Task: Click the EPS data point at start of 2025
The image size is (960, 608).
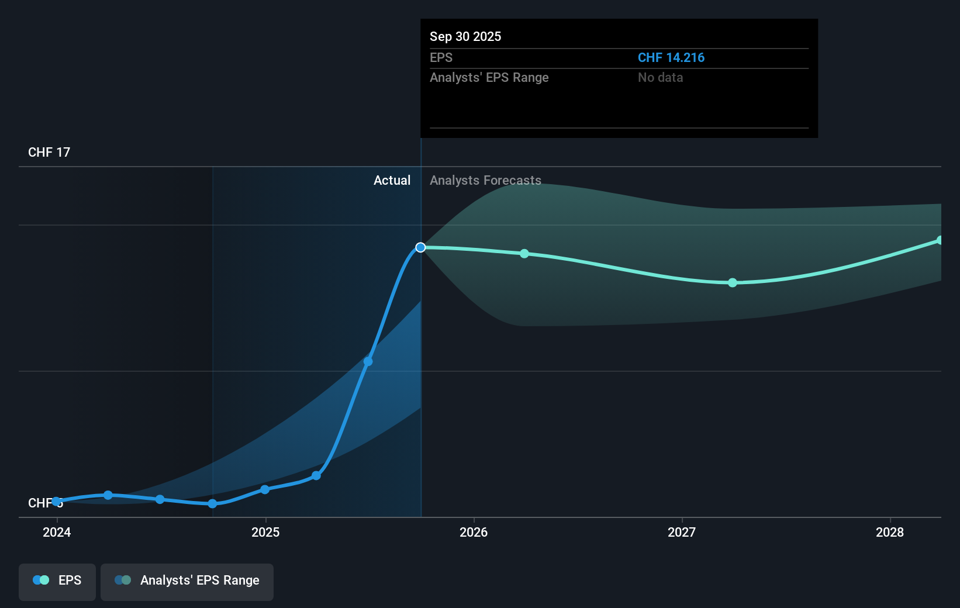Action: (x=265, y=489)
